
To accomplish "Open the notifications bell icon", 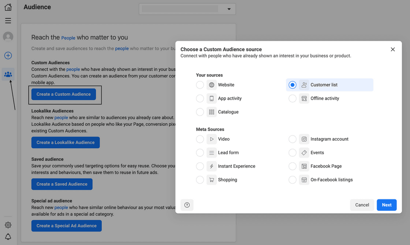I will (8, 237).
